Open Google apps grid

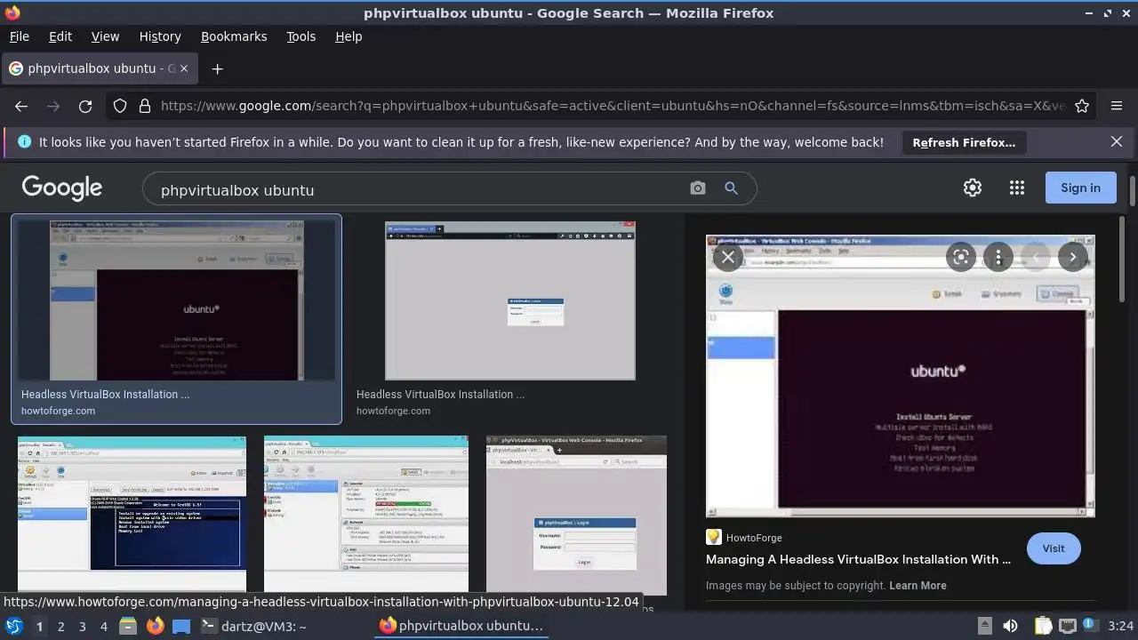[1017, 188]
